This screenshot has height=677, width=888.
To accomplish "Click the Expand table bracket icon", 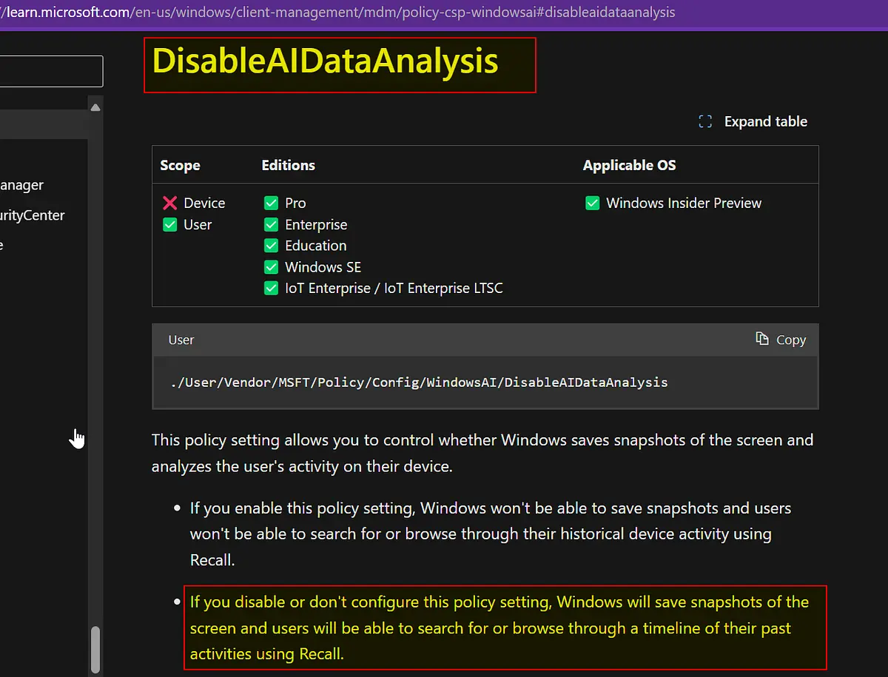I will [705, 122].
